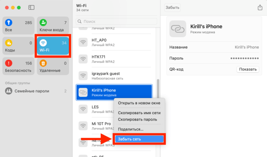Image resolution: width=267 pixels, height=157 pixels.
Task: Click the Search field
Action: click(x=115, y=22)
